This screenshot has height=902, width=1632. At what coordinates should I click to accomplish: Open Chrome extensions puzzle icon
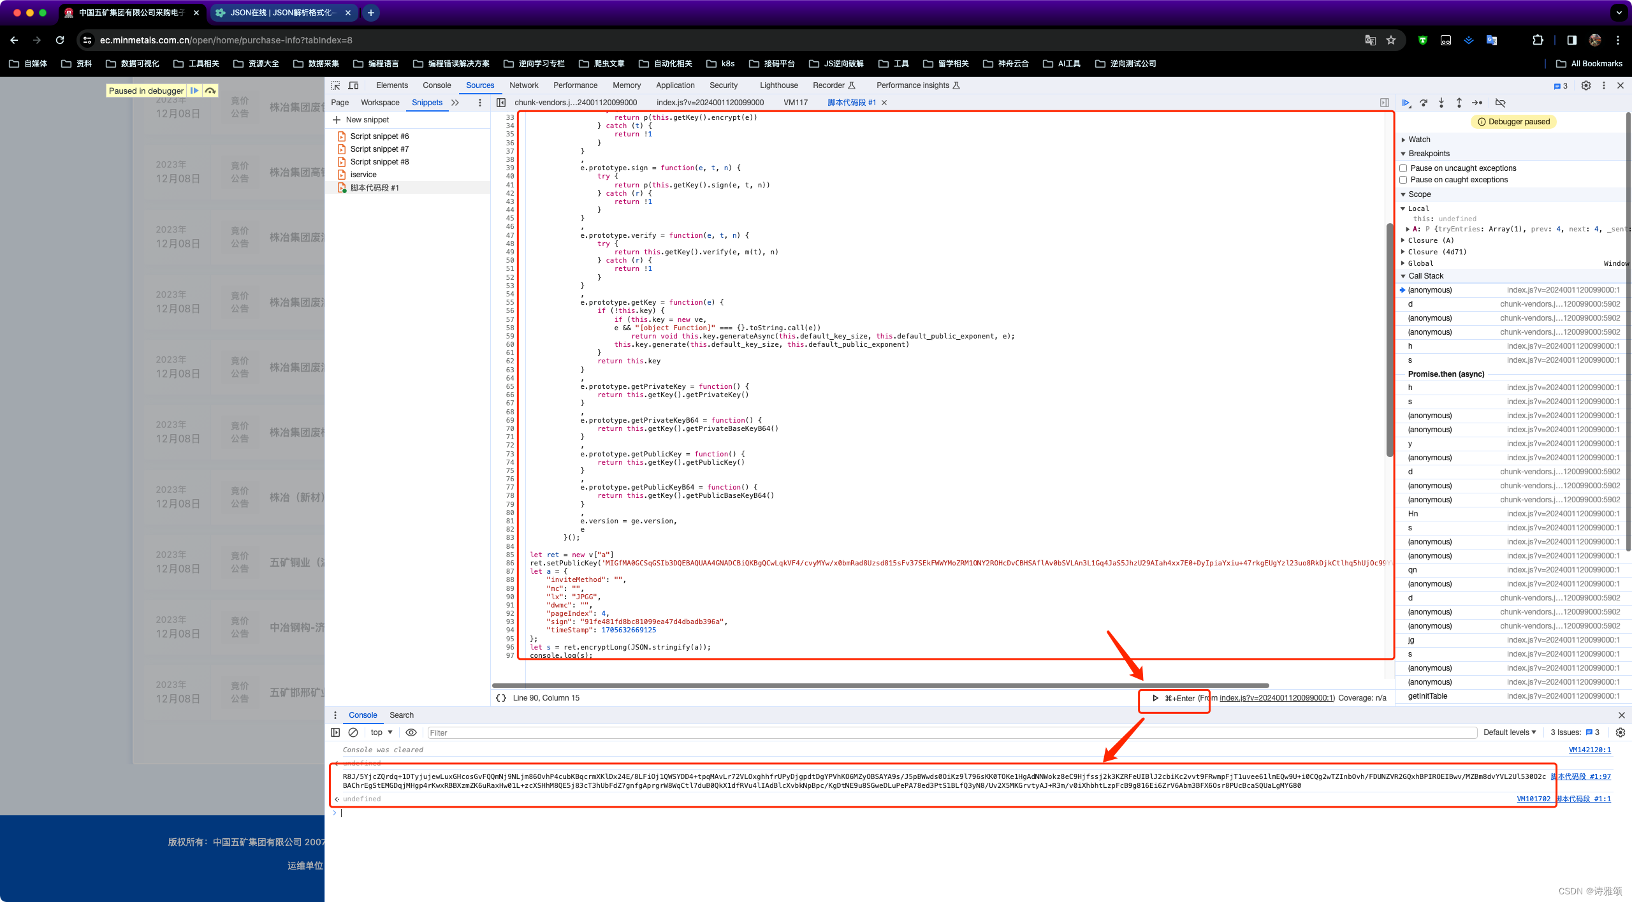[x=1538, y=40]
